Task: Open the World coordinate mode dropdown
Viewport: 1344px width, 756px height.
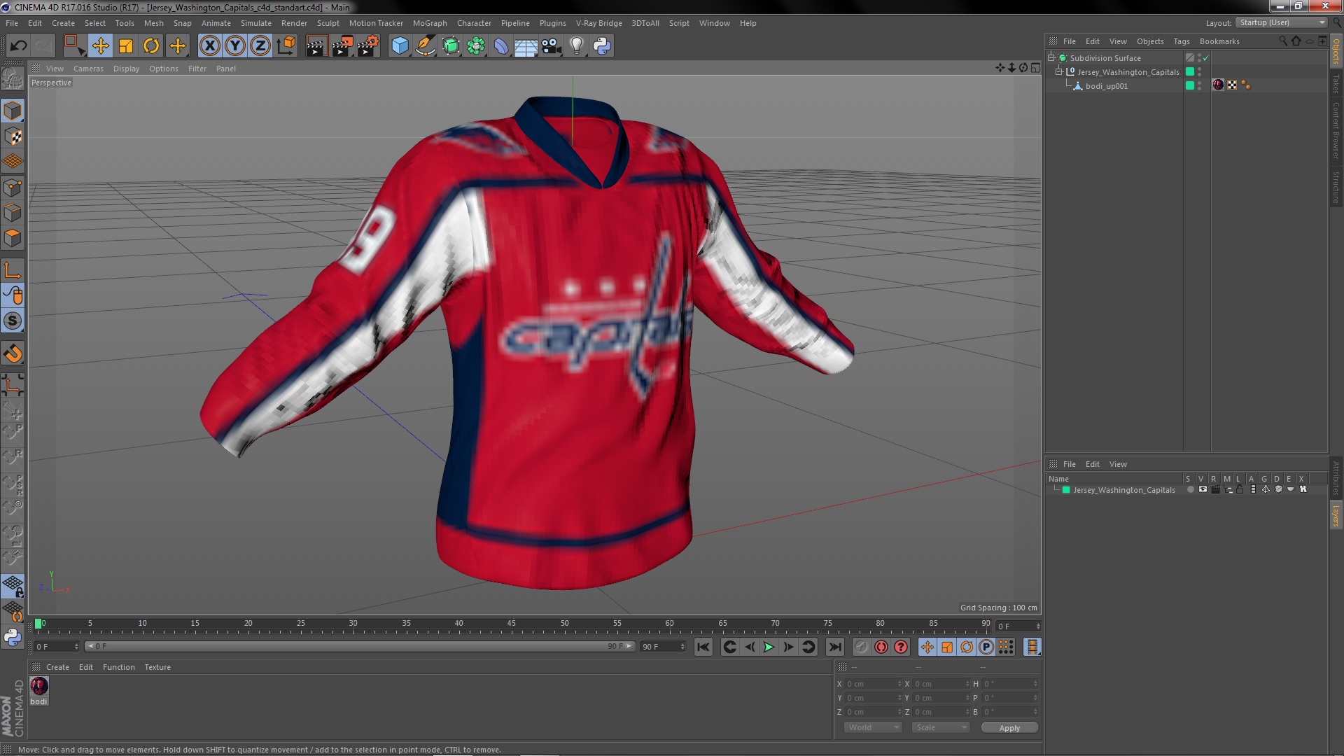Action: coord(872,727)
